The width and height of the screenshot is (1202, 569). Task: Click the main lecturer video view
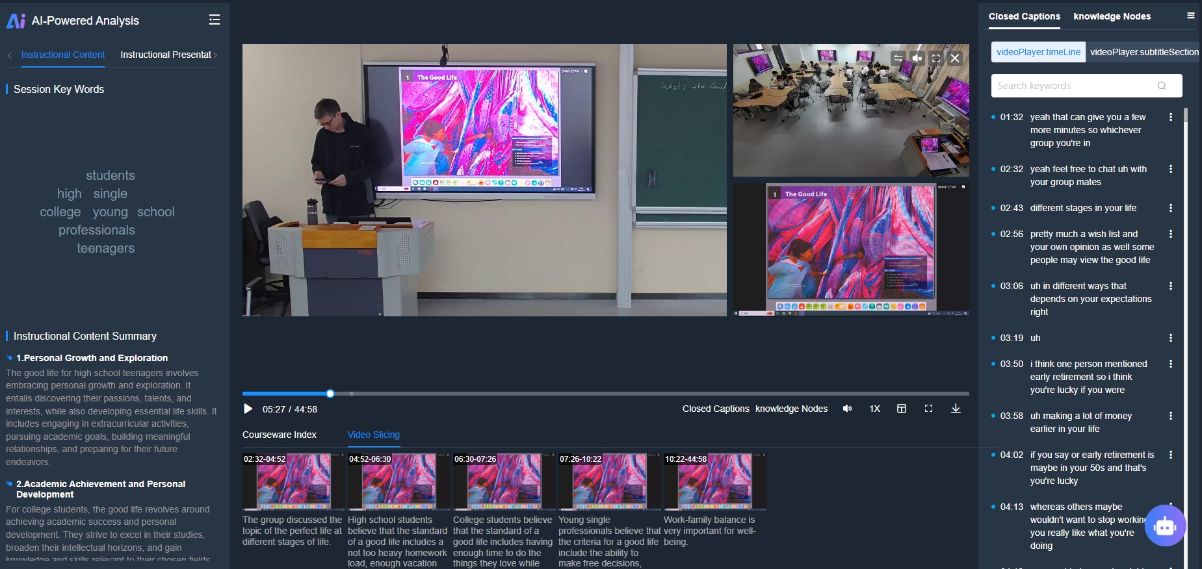click(484, 180)
